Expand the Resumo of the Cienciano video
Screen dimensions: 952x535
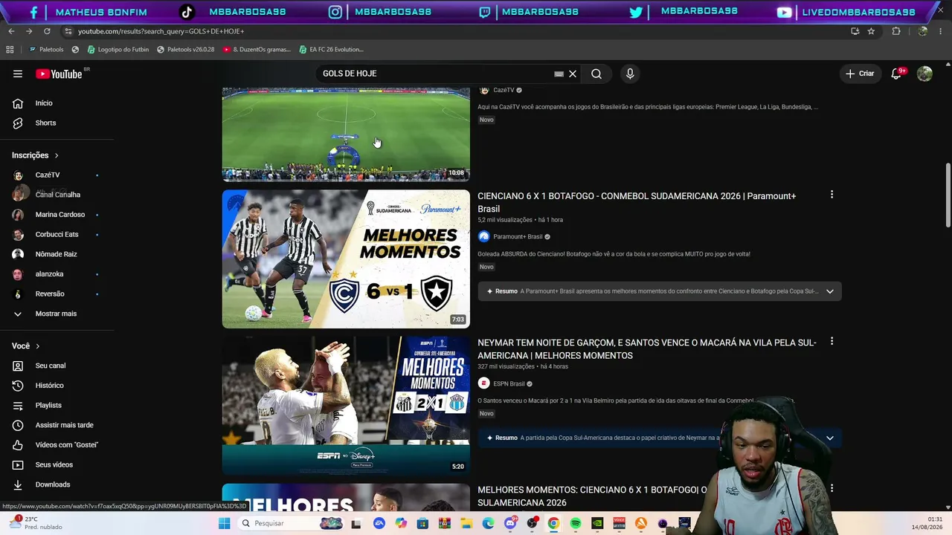pos(660,291)
